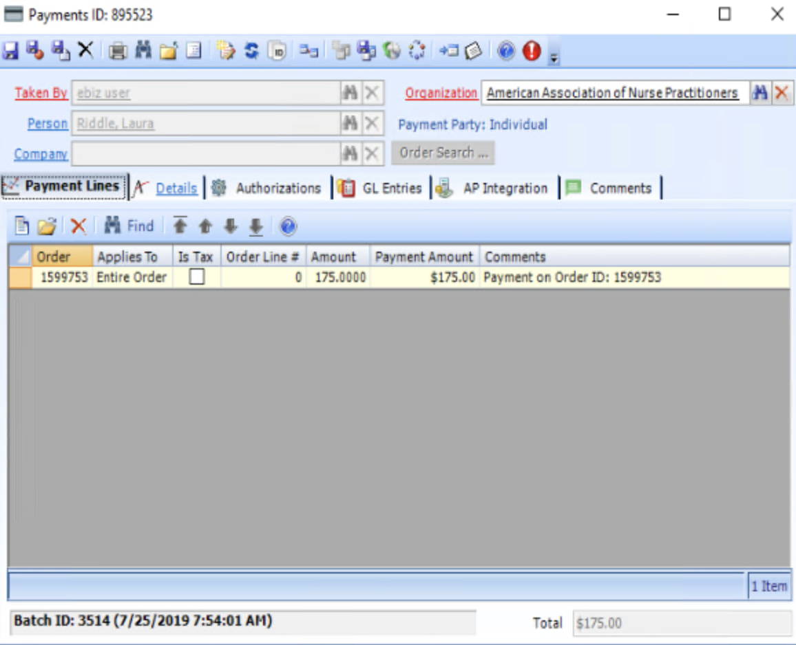Switch to the Comments tab
Screen dimensions: 796x645
point(620,187)
